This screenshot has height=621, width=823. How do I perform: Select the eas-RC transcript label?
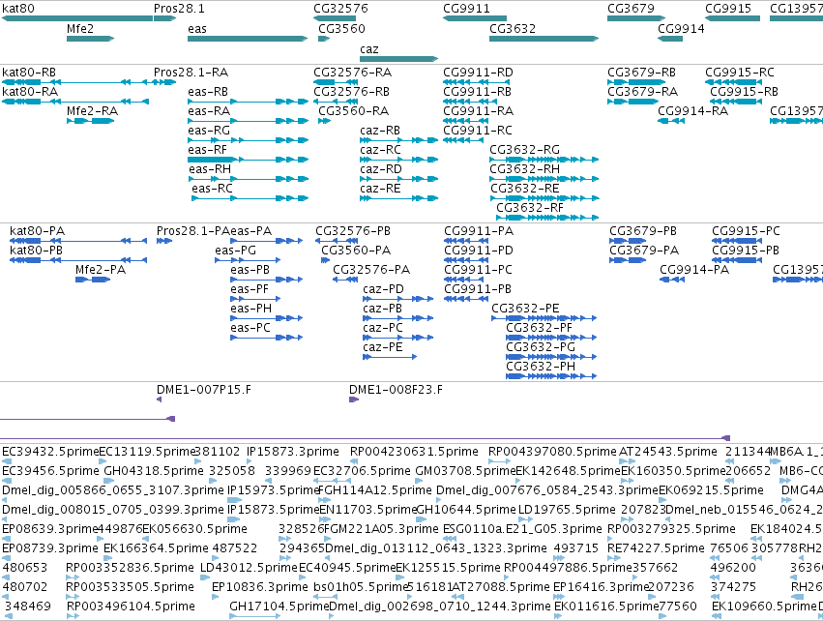[212, 189]
